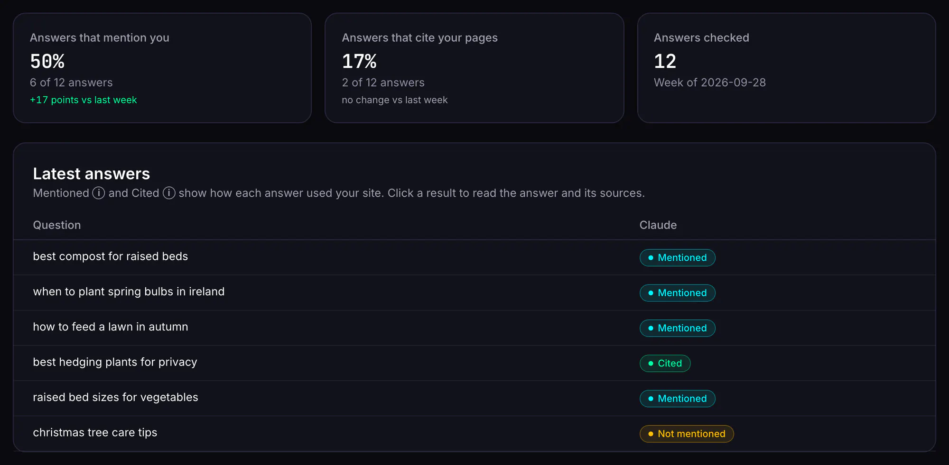
Task: Select question 'best compost for raised beds'
Action: pos(111,256)
